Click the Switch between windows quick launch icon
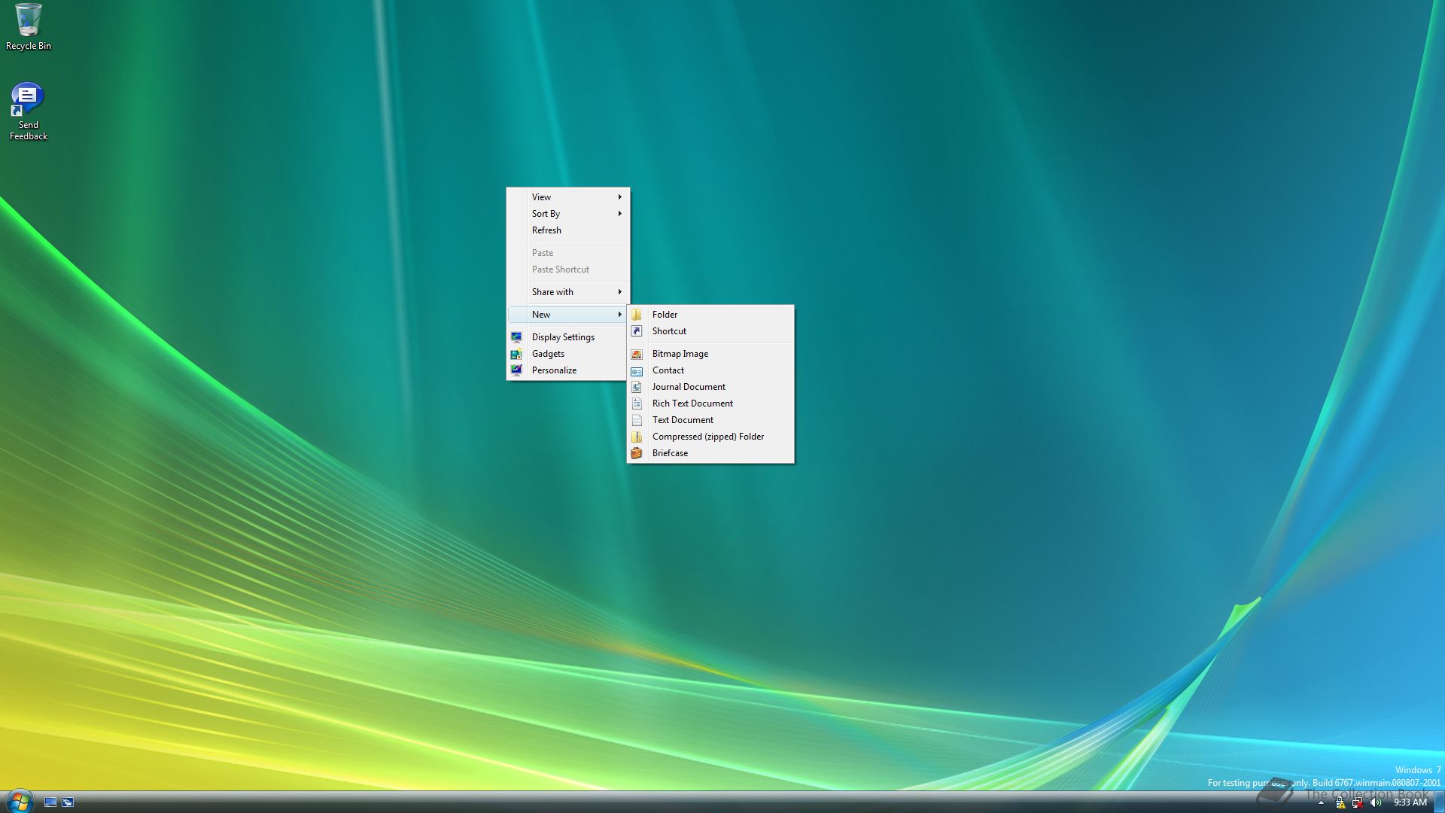The height and width of the screenshot is (813, 1445). point(68,802)
